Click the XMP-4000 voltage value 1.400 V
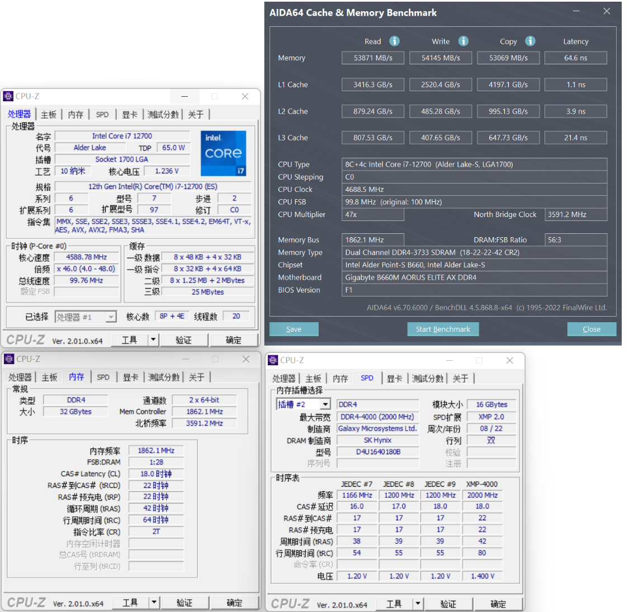The width and height of the screenshot is (629, 612). click(482, 576)
